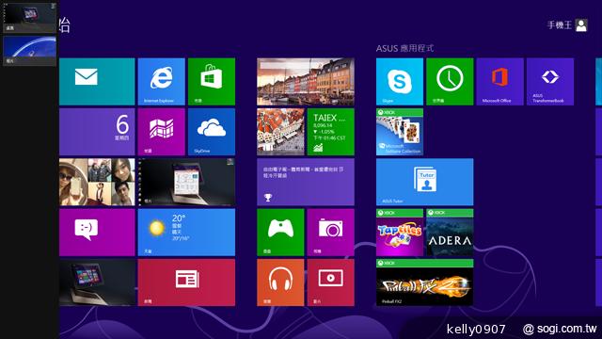
Task: Open the TAIEX Finance tile
Action: pyautogui.click(x=330, y=132)
